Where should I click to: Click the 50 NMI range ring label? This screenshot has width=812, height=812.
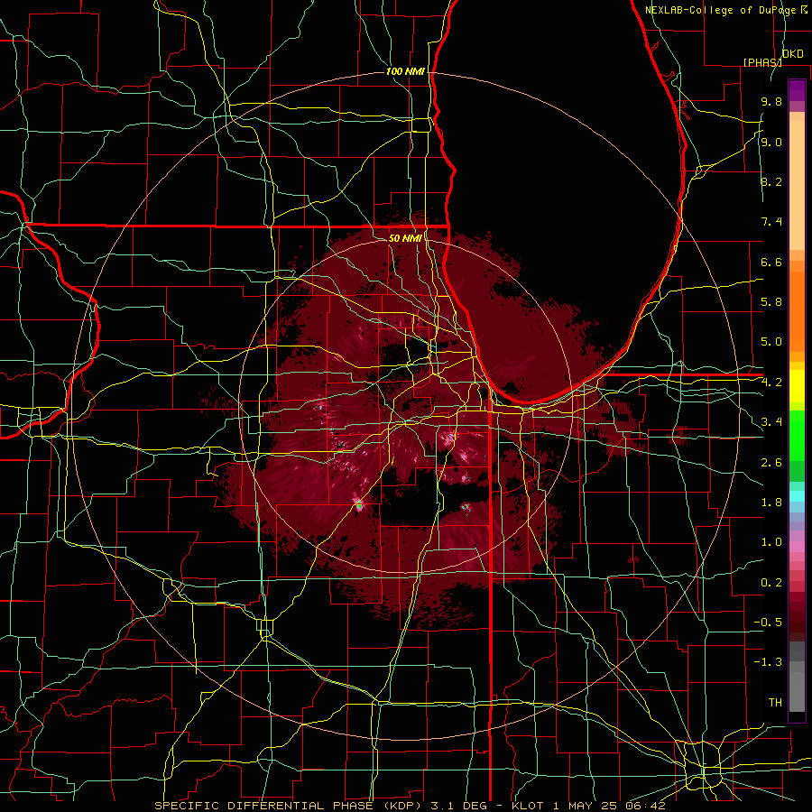pyautogui.click(x=405, y=238)
